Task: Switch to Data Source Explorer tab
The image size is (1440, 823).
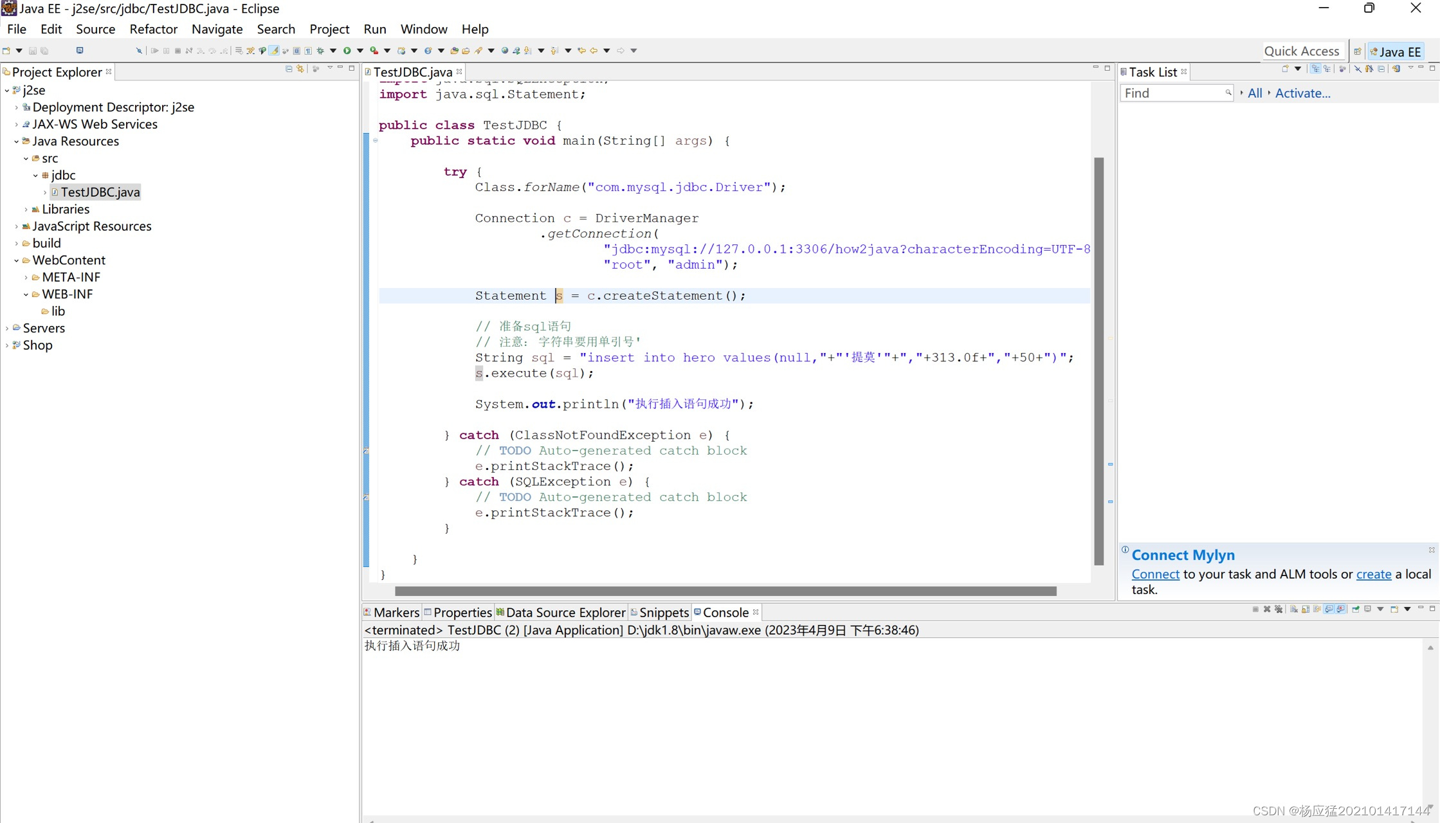Action: point(560,613)
